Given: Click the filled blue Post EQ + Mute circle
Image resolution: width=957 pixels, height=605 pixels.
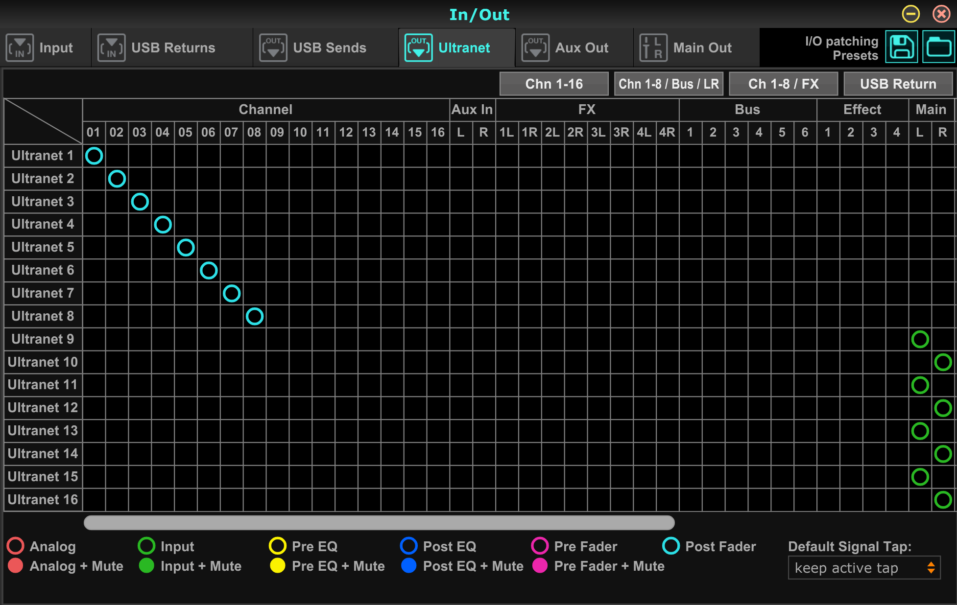Looking at the screenshot, I should coord(409,565).
